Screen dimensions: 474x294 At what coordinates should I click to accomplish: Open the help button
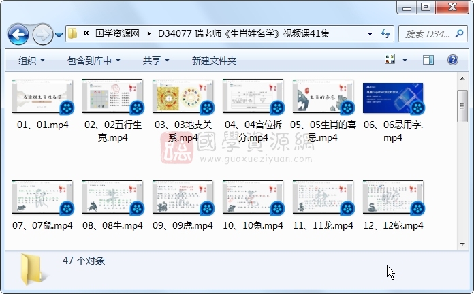pyautogui.click(x=452, y=60)
